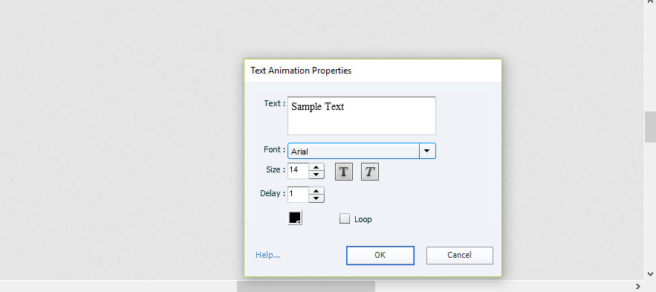Screen dimensions: 656x292
Task: Increase the Delay value with up arrow
Action: point(316,190)
